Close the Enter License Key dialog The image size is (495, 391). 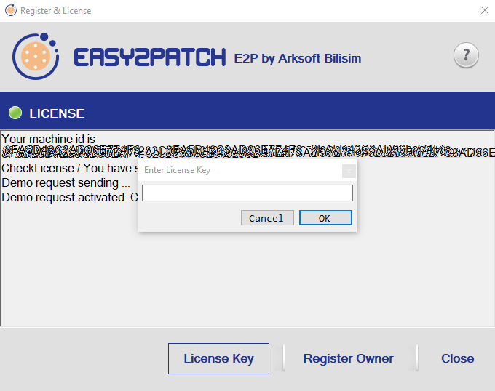pyautogui.click(x=349, y=171)
